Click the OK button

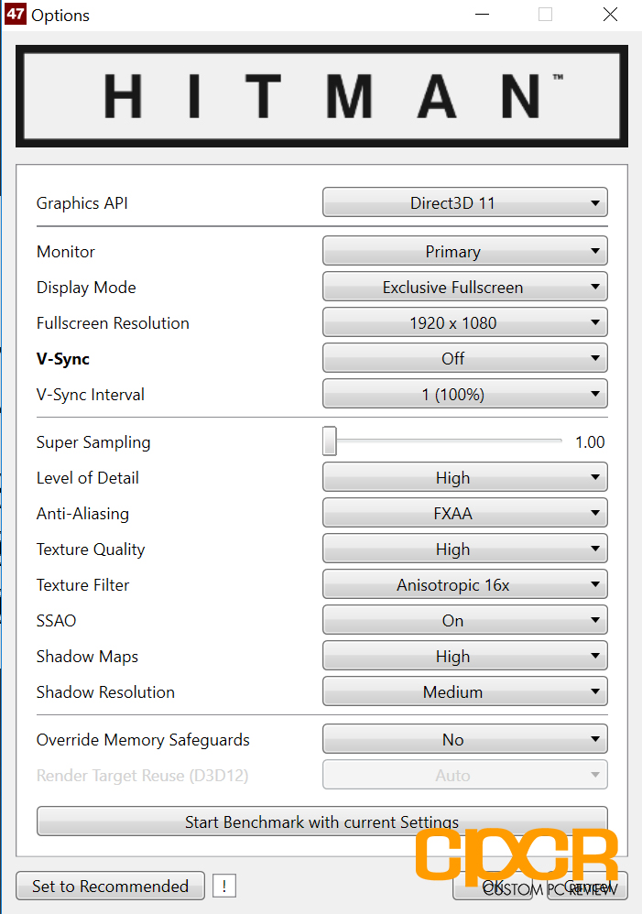495,886
